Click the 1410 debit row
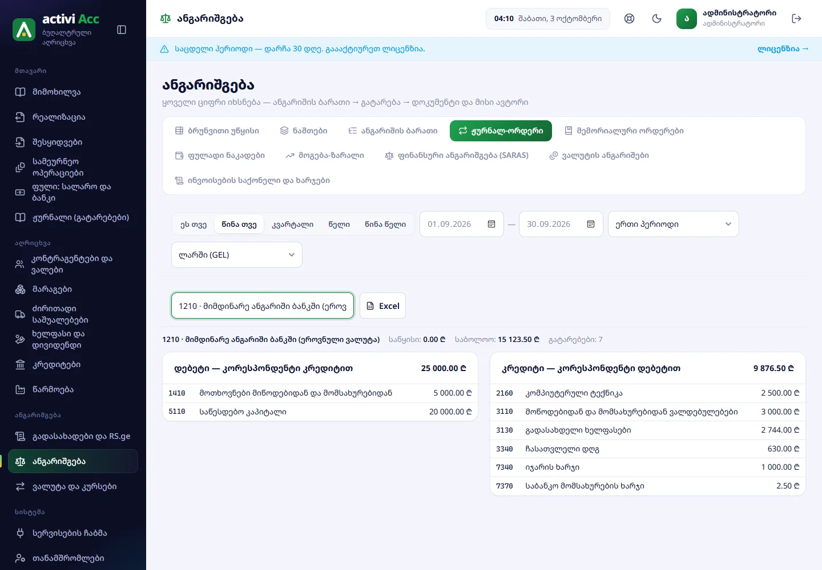The height and width of the screenshot is (570, 822). (x=320, y=393)
